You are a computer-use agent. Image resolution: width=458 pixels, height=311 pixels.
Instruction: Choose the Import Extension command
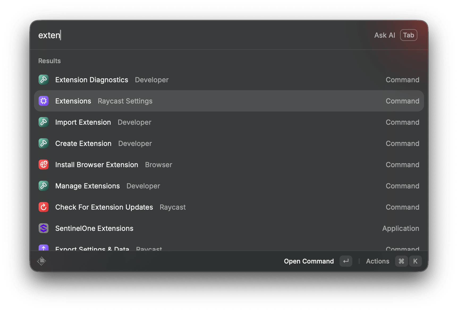coord(83,122)
